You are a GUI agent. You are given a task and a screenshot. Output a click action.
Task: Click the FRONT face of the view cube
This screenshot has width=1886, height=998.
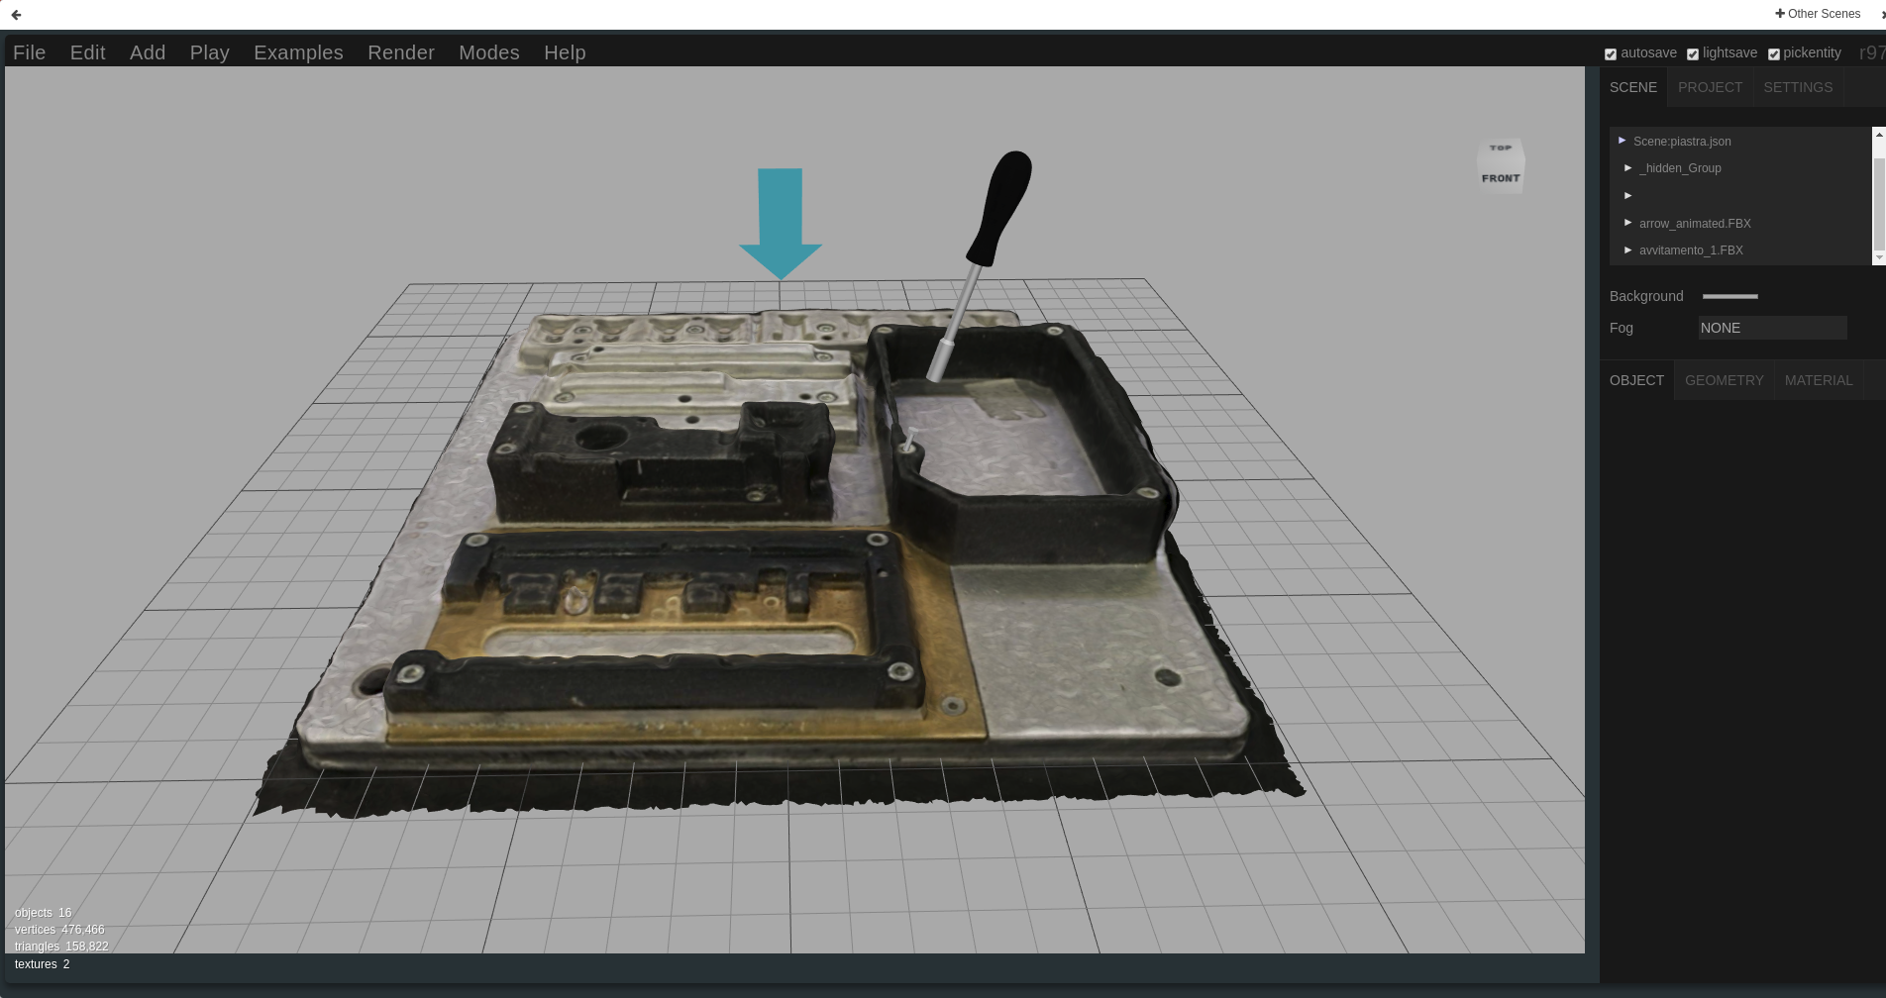click(x=1501, y=178)
